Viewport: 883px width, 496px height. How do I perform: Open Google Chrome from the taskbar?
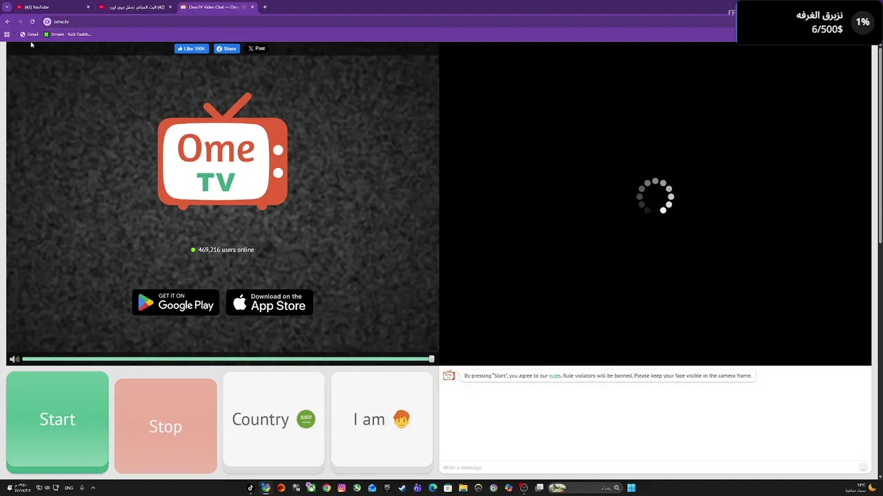pyautogui.click(x=326, y=488)
